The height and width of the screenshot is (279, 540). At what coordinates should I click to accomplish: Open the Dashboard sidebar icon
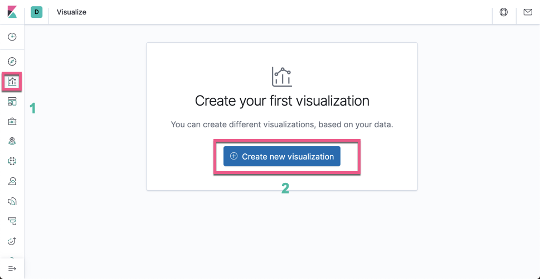pos(12,102)
